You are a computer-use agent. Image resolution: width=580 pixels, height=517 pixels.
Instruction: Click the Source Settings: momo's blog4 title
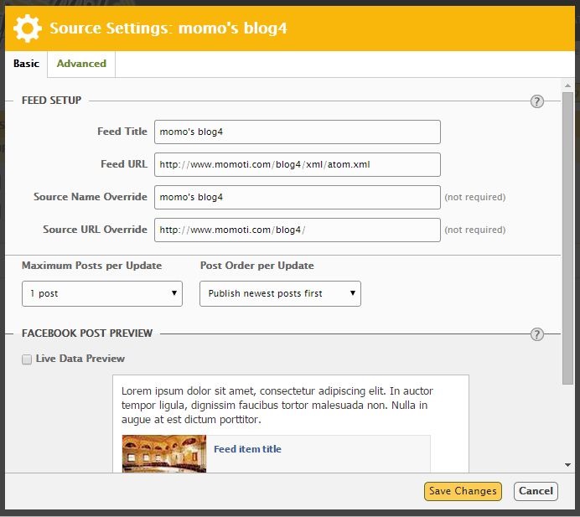pos(168,28)
